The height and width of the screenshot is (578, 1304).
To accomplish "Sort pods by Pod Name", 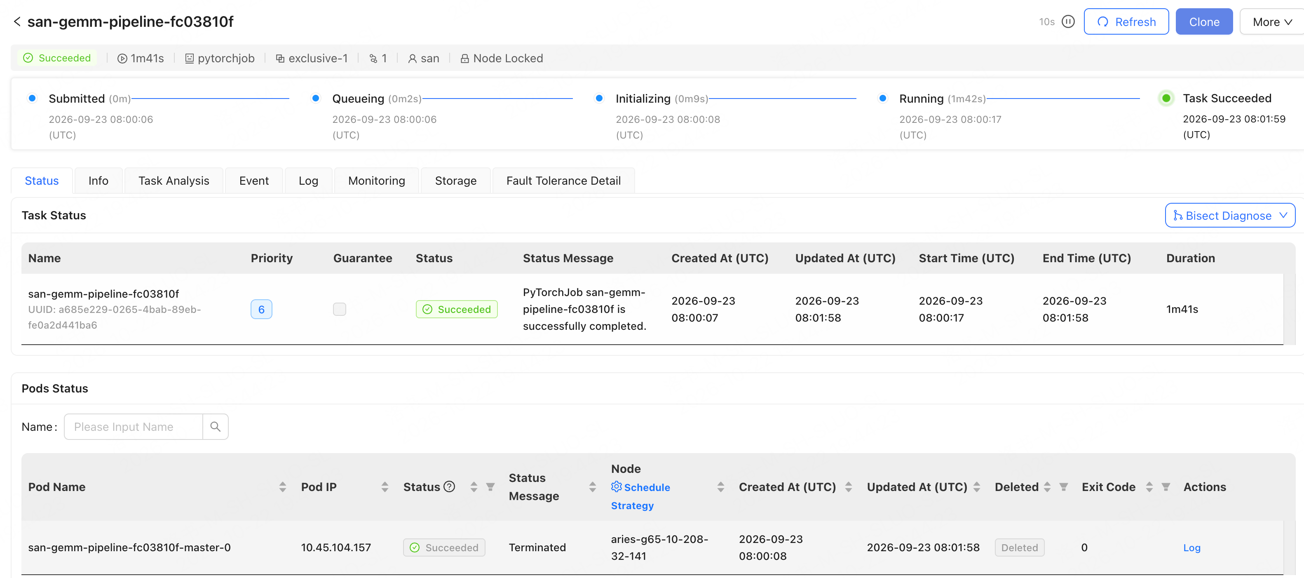I will click(282, 487).
